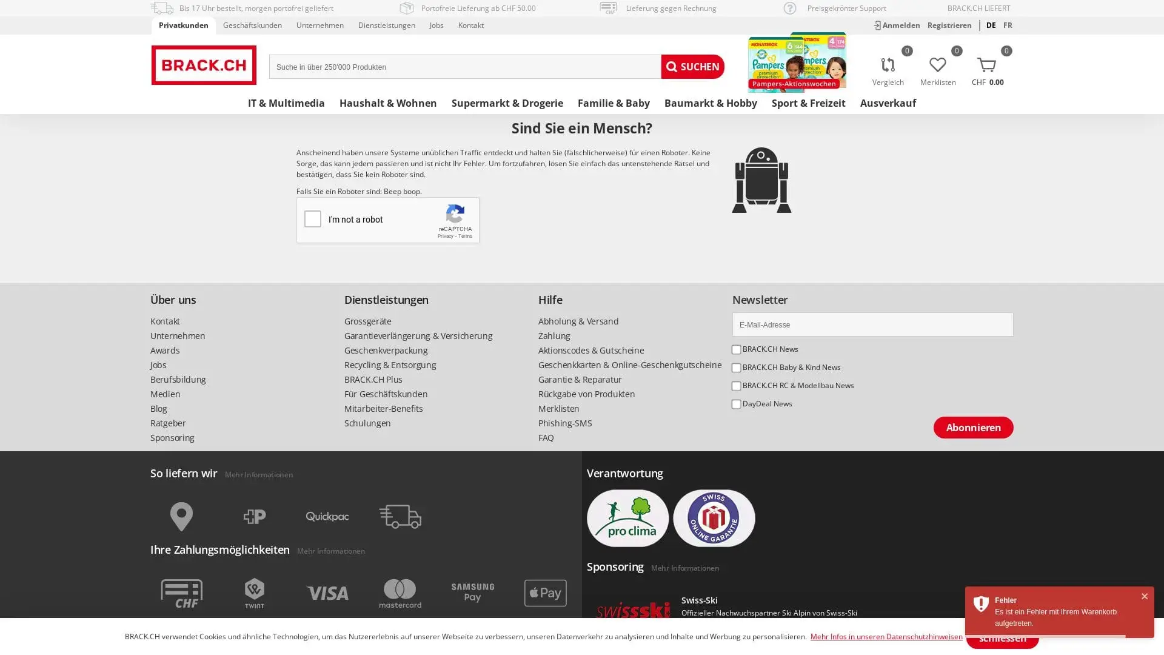This screenshot has height=655, width=1164.
Task: Click the TWINT payment icon
Action: pyautogui.click(x=255, y=593)
